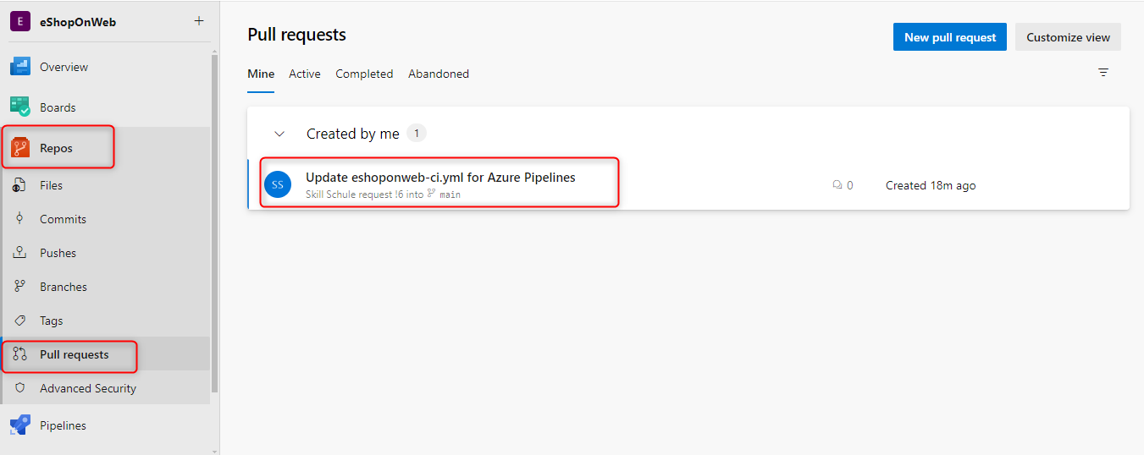Open the Pipelines rocket icon

20,425
